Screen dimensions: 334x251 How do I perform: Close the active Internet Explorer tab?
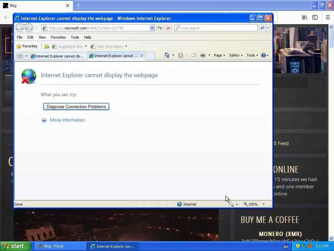pyautogui.click(x=142, y=56)
